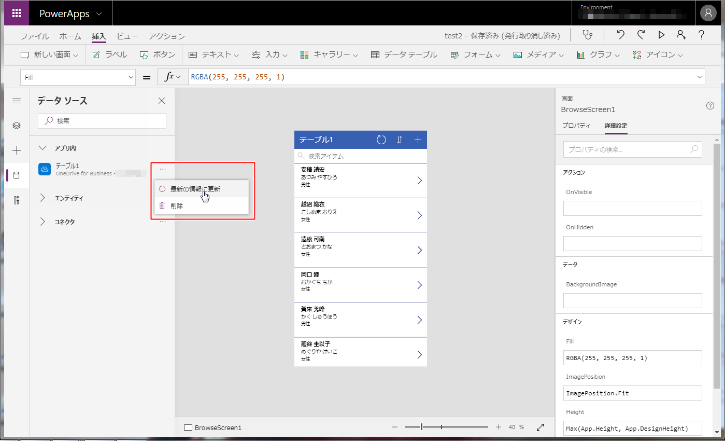Open the アイコン dropdown
The image size is (725, 441).
pyautogui.click(x=658, y=54)
